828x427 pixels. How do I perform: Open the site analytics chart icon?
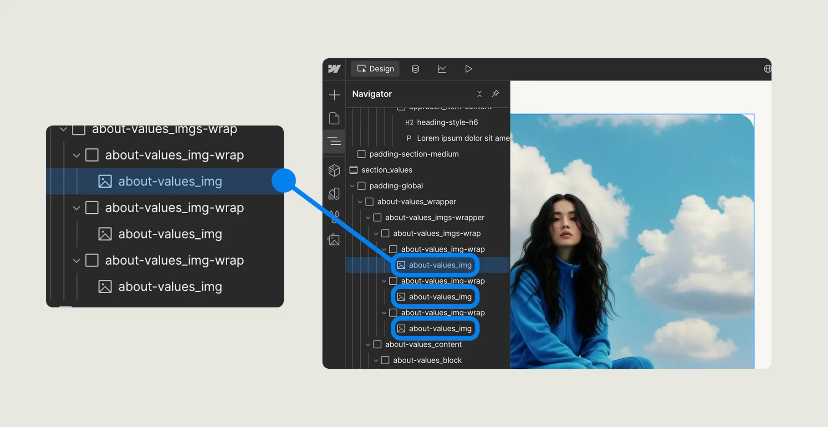[441, 69]
